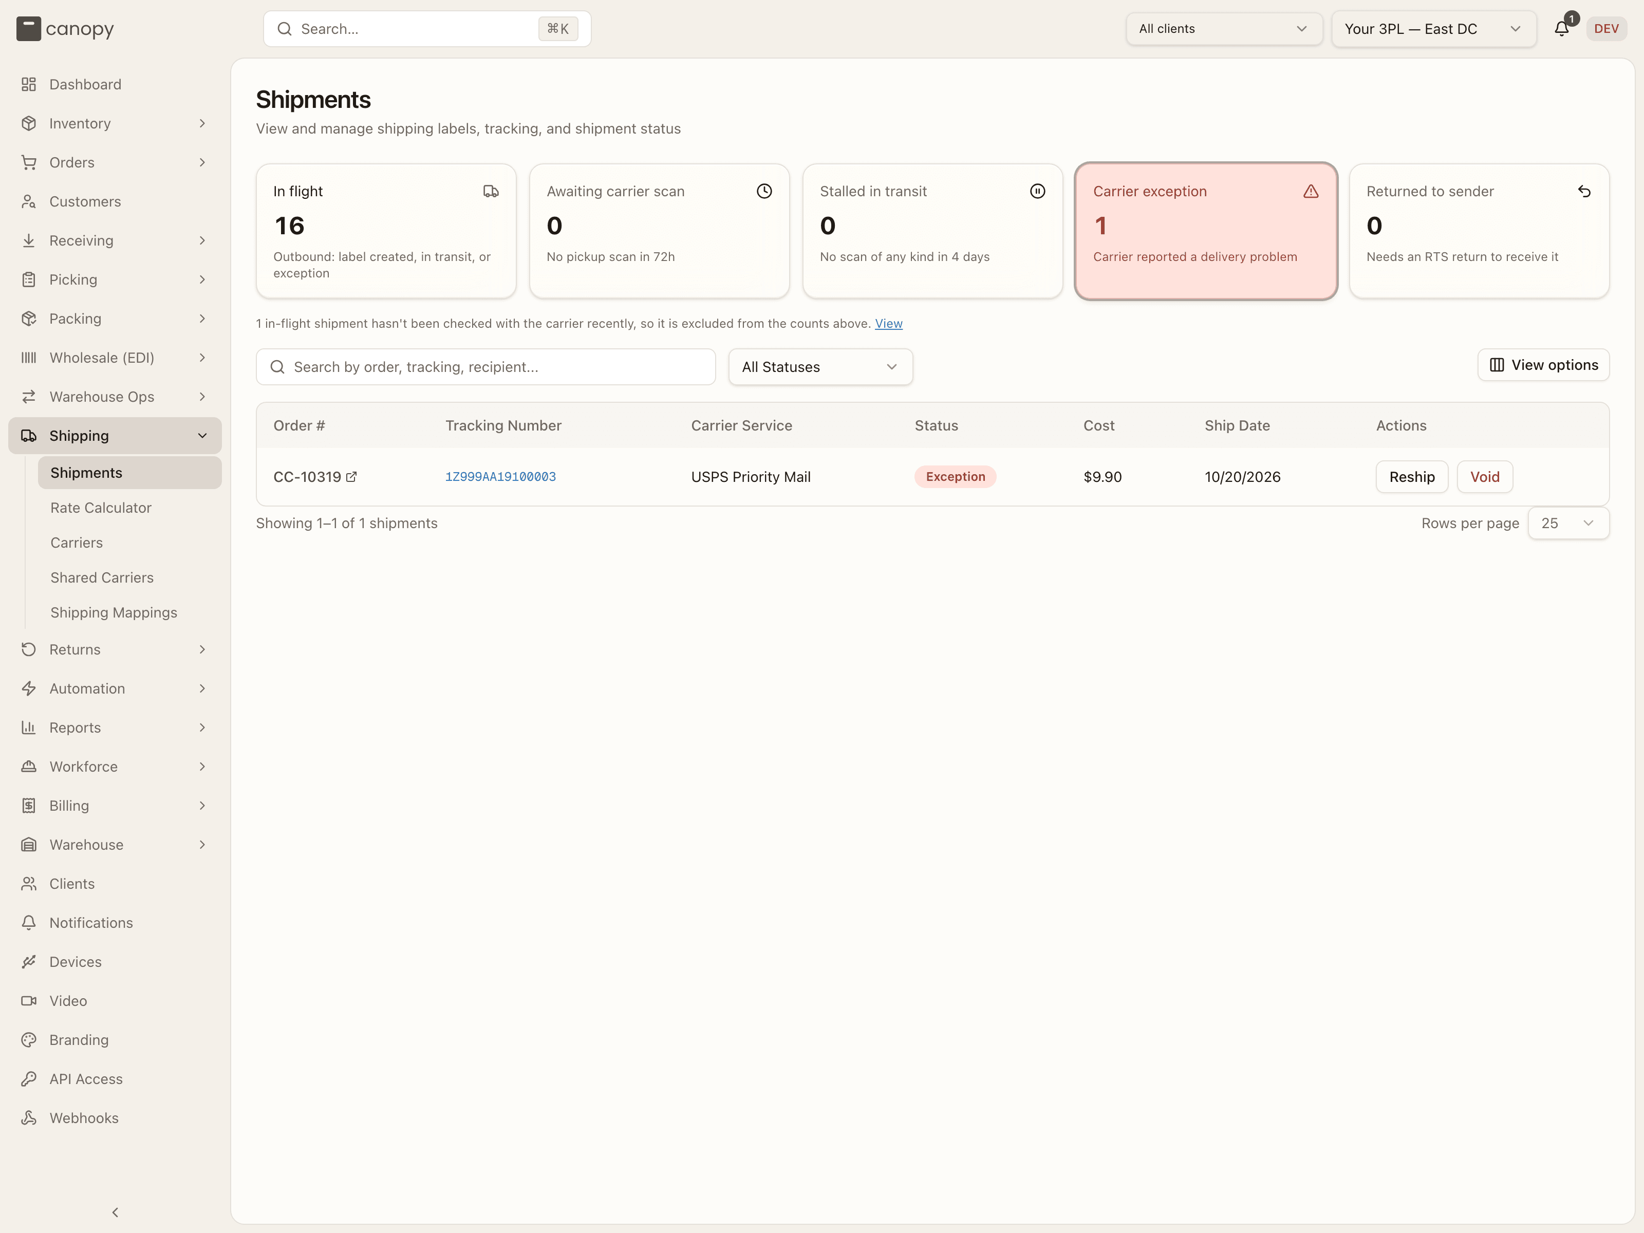Click the Webhooks icon

29,1118
